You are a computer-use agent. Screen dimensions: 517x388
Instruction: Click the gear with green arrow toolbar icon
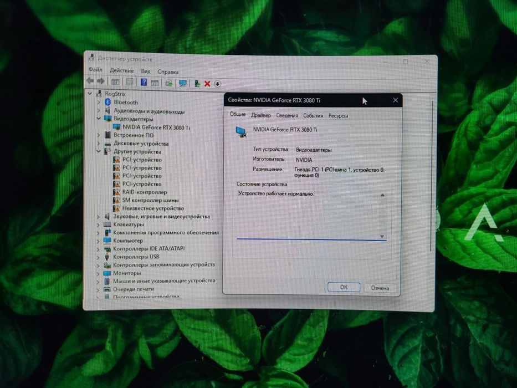coord(169,83)
